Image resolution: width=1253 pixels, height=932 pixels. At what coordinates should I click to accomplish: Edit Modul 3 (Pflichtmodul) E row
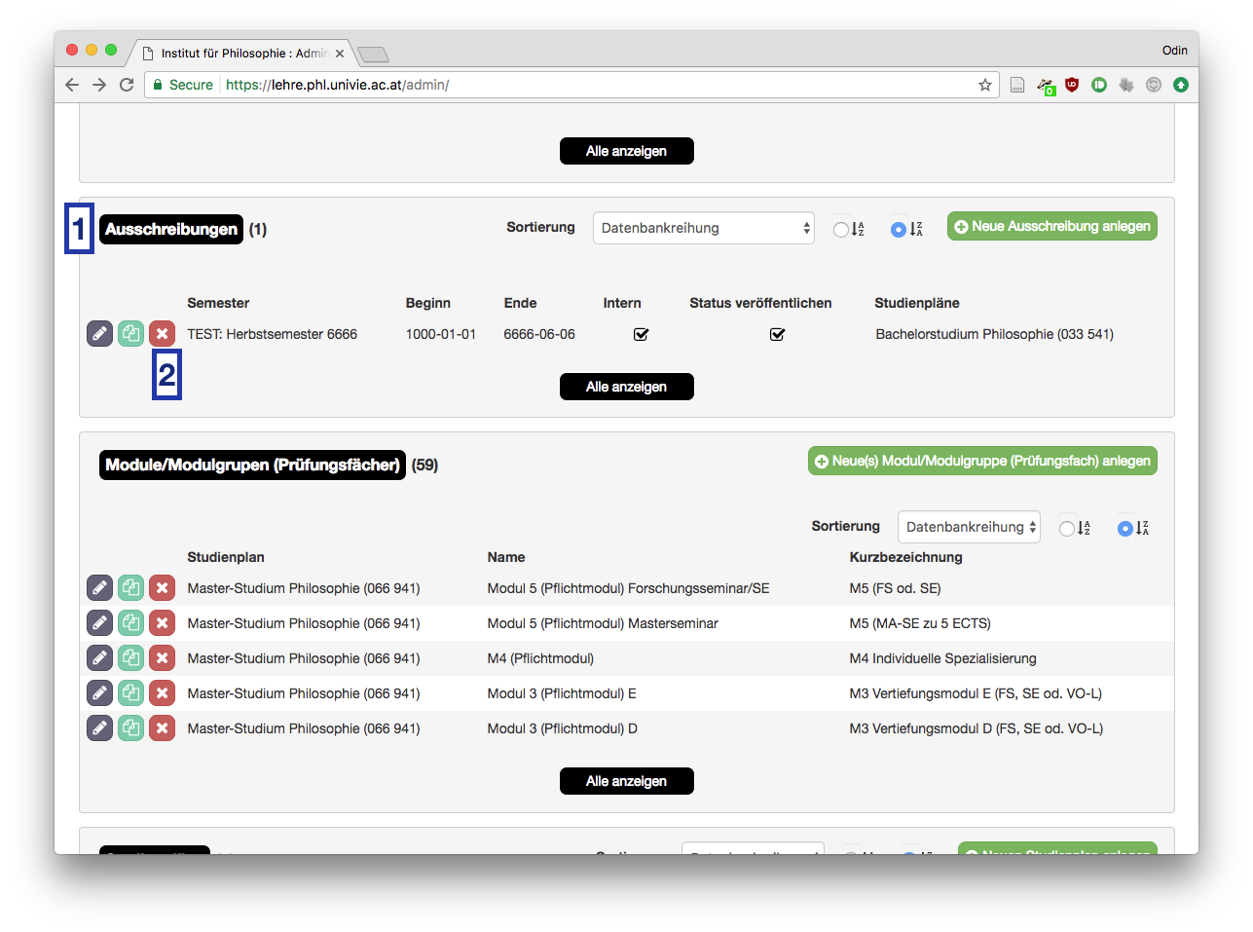coord(100,693)
